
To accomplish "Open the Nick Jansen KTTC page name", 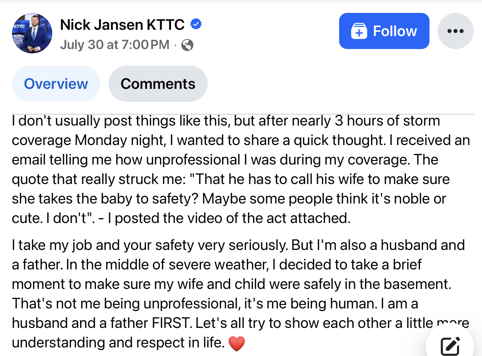I will (122, 25).
